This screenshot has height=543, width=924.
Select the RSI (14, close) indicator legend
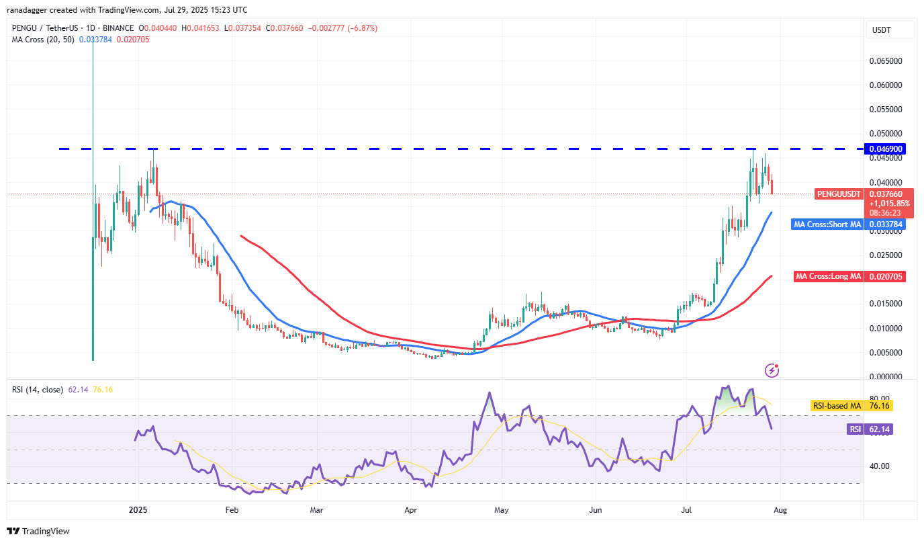(38, 388)
